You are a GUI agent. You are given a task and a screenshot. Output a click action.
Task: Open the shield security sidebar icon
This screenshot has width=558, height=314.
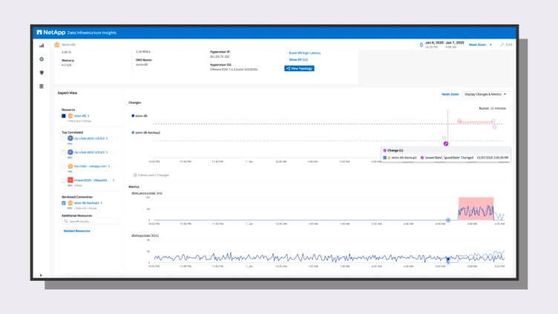pyautogui.click(x=42, y=73)
